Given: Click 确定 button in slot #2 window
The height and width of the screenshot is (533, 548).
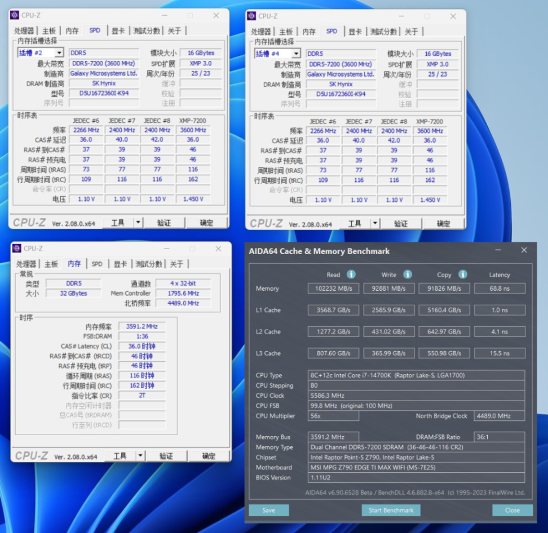Looking at the screenshot, I should click(206, 223).
